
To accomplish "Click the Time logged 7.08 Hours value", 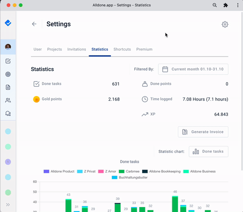I will pyautogui.click(x=205, y=99).
